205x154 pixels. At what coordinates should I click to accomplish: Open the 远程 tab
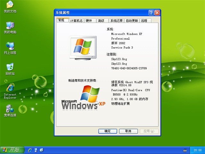point(145,21)
